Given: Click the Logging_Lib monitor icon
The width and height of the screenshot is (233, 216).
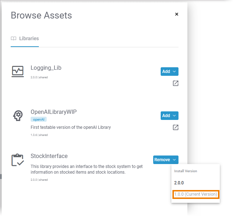Looking at the screenshot, I should (x=17, y=71).
